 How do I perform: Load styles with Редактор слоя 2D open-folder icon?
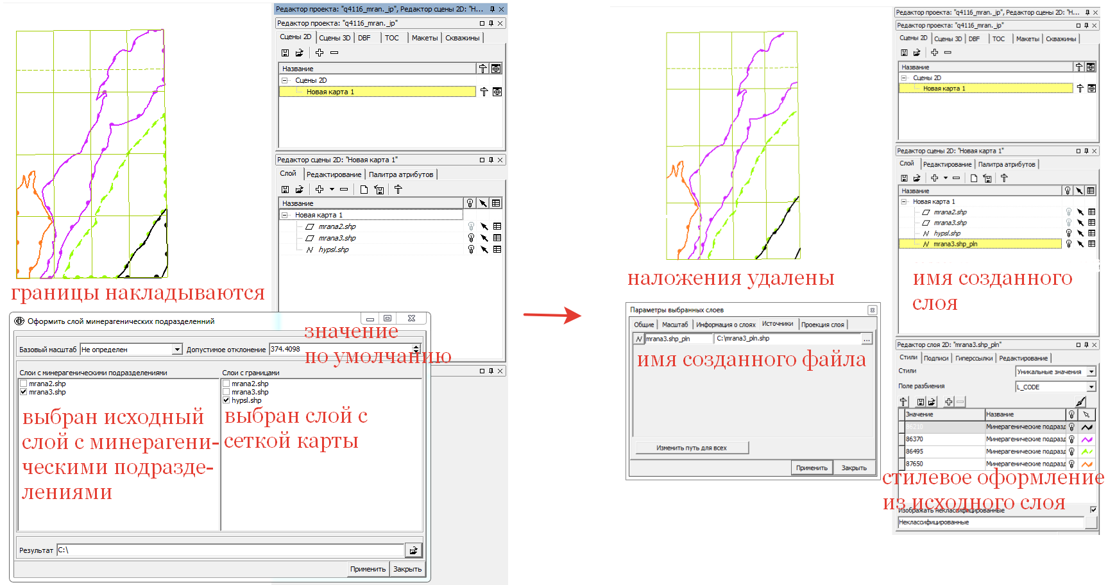point(932,402)
